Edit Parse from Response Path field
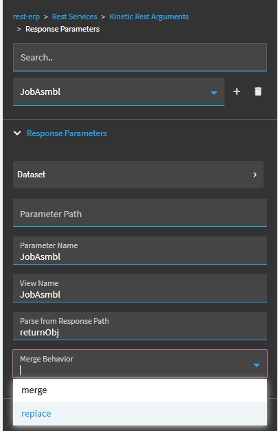 tap(140, 326)
